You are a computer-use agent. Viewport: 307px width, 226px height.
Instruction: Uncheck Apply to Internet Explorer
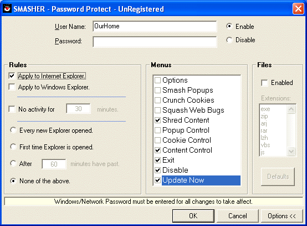point(12,76)
